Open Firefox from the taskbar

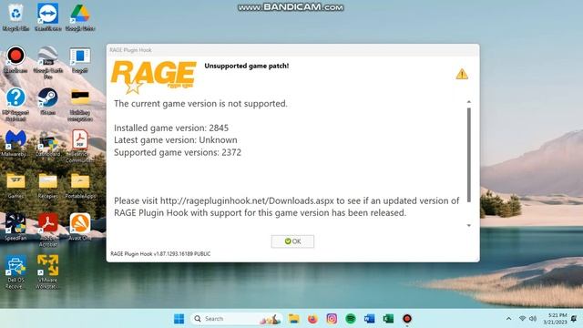tap(312, 319)
